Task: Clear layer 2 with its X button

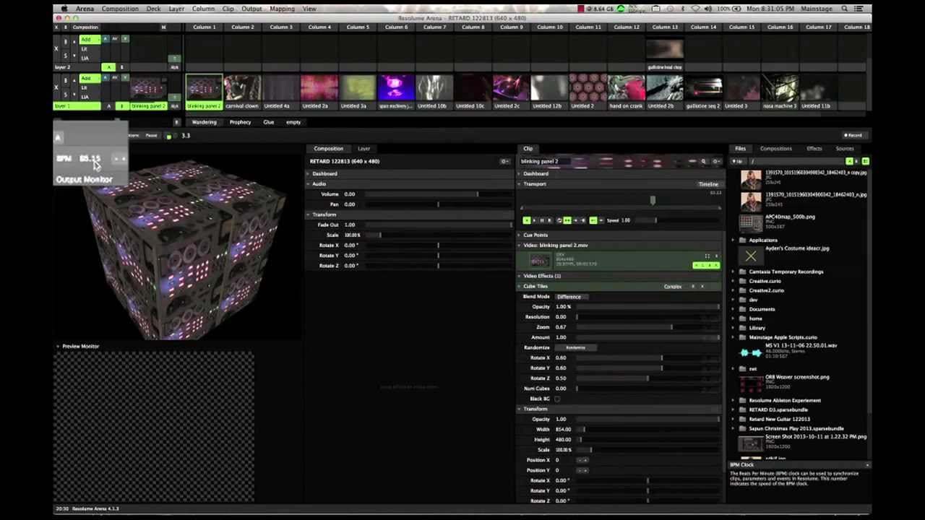Action: pos(56,49)
